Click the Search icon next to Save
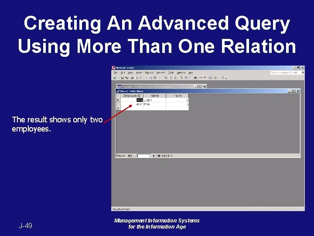314x236 pixels. click(x=127, y=78)
